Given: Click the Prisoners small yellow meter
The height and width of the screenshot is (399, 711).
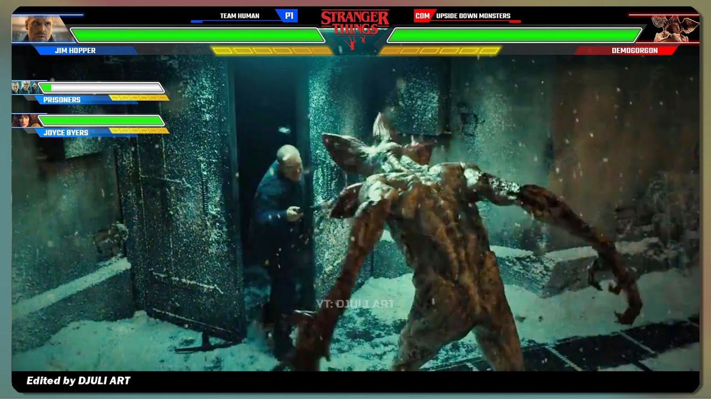Looking at the screenshot, I should click(139, 98).
